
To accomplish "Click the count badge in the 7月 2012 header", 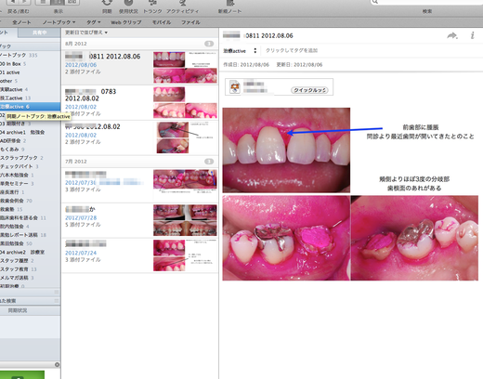I will click(209, 162).
